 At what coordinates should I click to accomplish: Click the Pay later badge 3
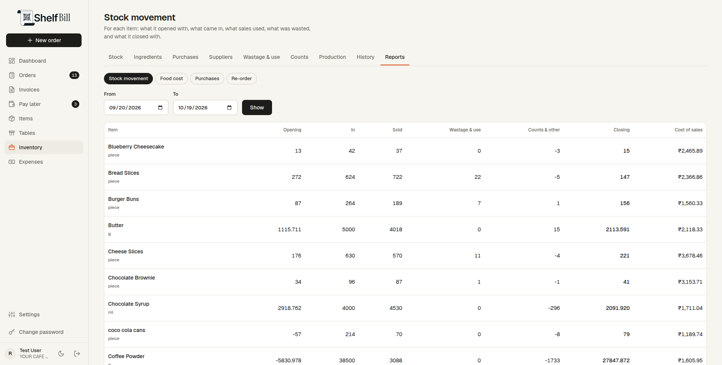point(76,104)
